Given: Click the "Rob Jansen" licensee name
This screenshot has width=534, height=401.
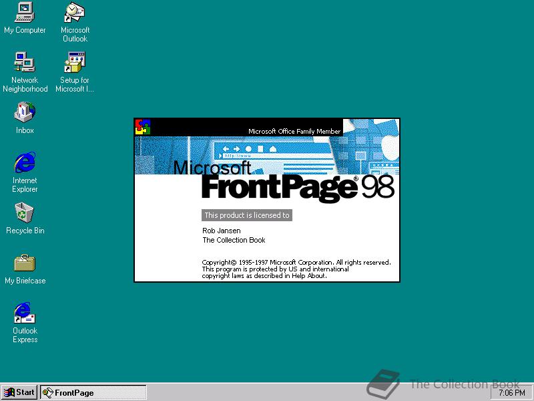Looking at the screenshot, I should pyautogui.click(x=222, y=231).
